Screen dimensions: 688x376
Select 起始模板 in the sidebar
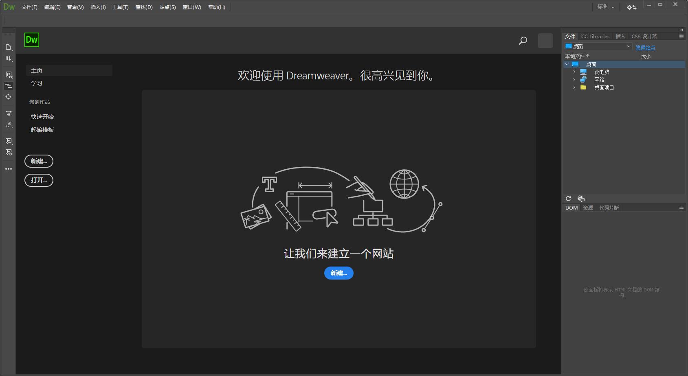[x=42, y=130]
